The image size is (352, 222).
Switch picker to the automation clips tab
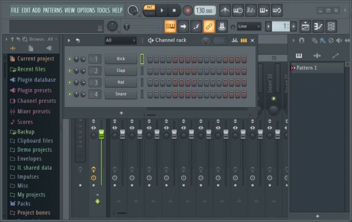[x=335, y=56]
